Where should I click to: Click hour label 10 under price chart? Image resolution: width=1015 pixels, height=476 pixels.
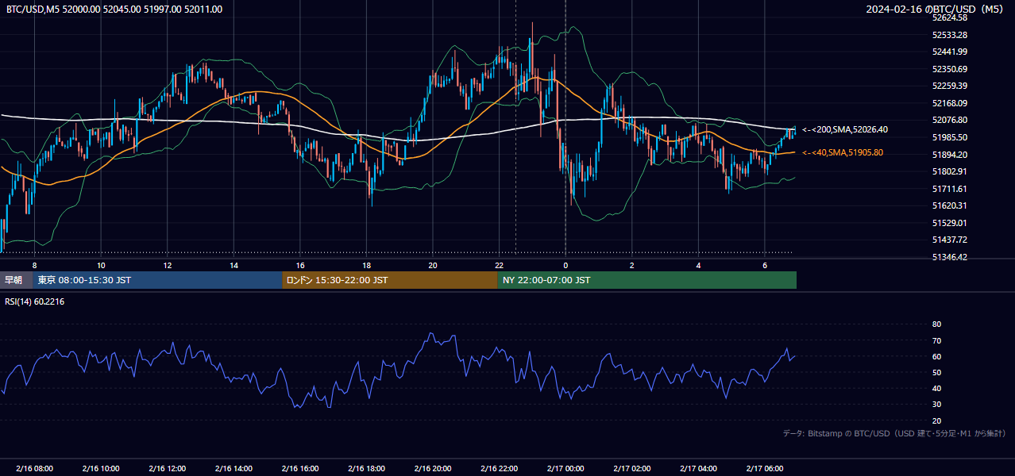point(101,265)
